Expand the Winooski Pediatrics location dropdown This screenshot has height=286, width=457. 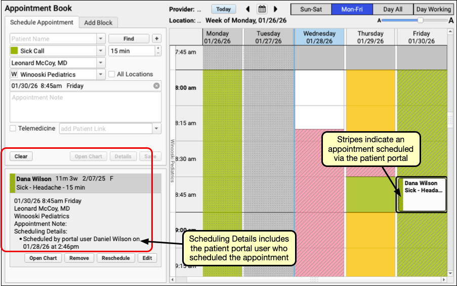(x=101, y=75)
